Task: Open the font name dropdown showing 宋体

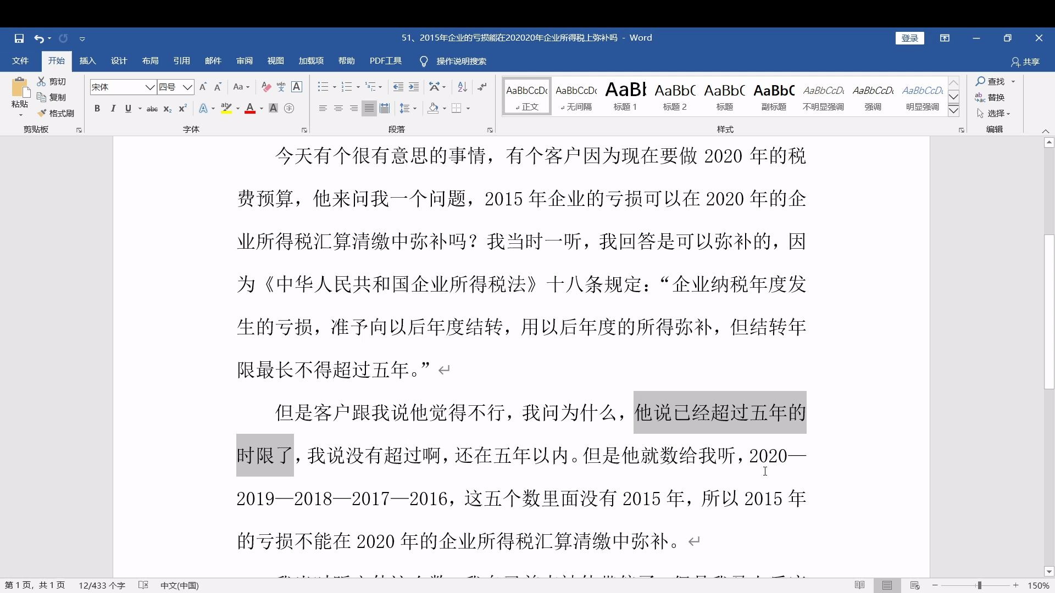Action: tap(150, 87)
